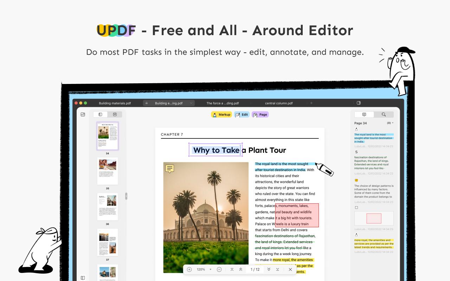Show the comments list tab in right panel
This screenshot has width=450, height=281.
364,115
